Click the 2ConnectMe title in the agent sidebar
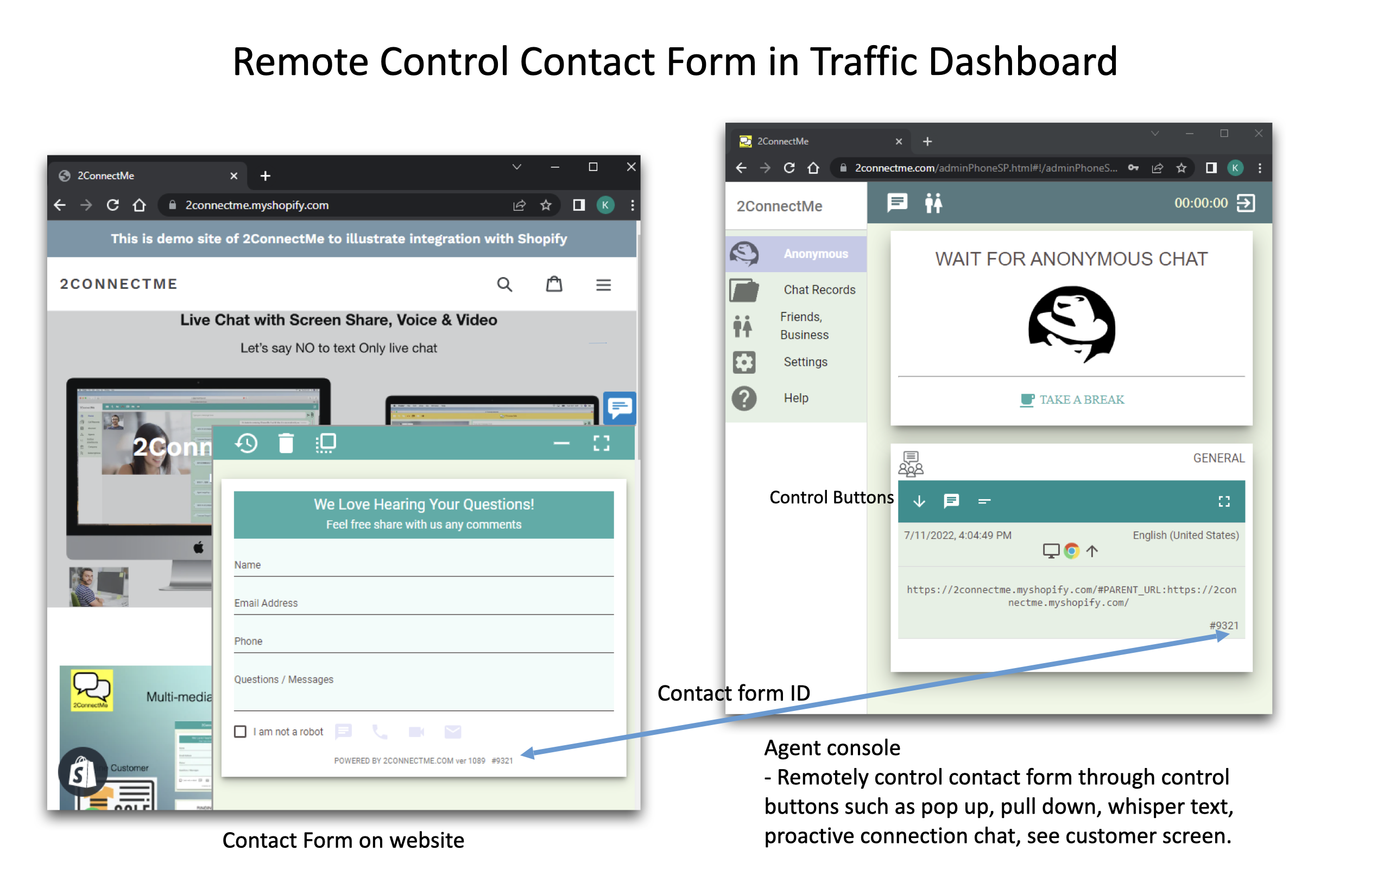The width and height of the screenshot is (1390, 869). coord(780,206)
